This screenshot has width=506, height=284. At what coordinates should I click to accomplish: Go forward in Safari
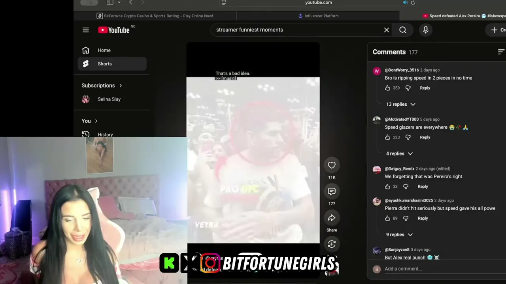[143, 2]
